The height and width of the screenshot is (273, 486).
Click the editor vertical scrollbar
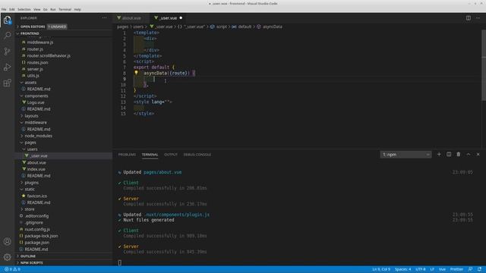(484, 65)
